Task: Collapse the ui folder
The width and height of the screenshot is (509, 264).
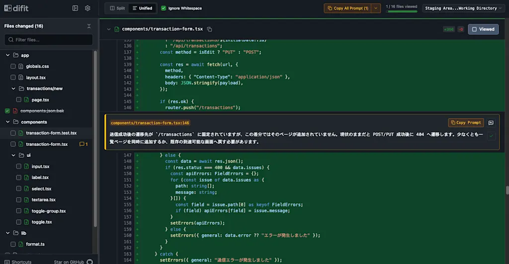Action: pos(13,155)
